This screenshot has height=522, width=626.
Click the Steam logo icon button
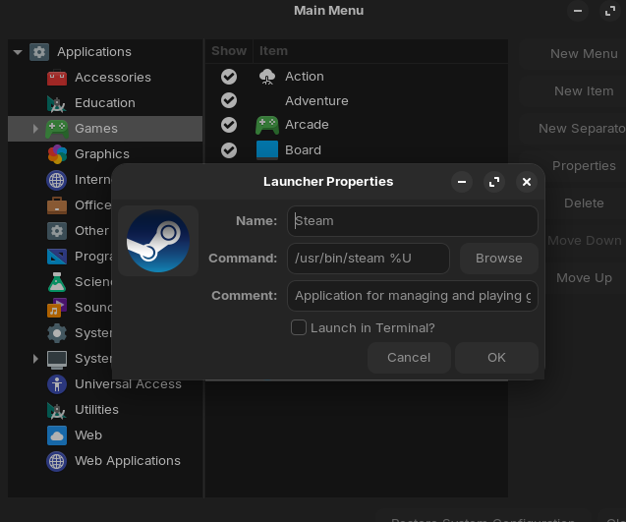point(158,241)
